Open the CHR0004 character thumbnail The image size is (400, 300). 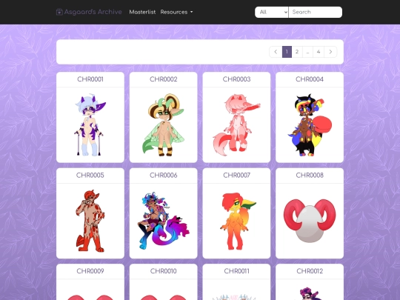[x=310, y=125]
